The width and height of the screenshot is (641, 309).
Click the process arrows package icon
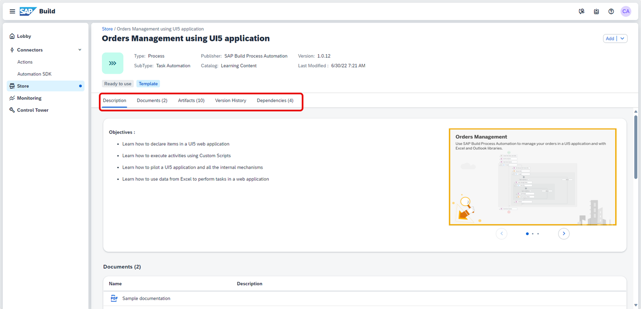[113, 63]
